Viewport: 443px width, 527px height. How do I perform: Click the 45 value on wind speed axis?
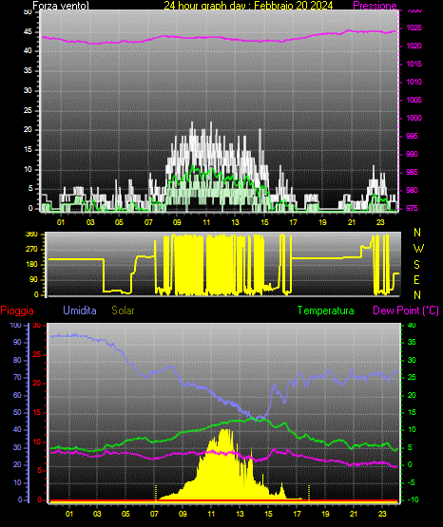click(x=28, y=32)
